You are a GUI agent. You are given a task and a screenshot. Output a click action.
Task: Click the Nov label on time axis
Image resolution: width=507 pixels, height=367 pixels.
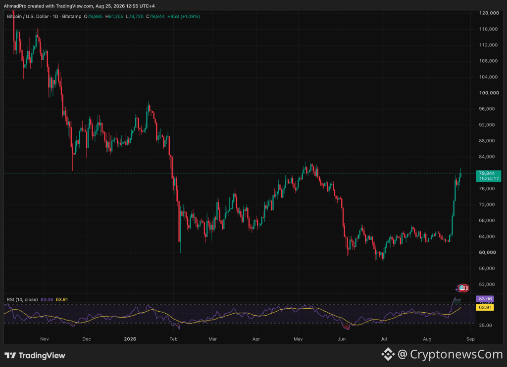pos(44,339)
